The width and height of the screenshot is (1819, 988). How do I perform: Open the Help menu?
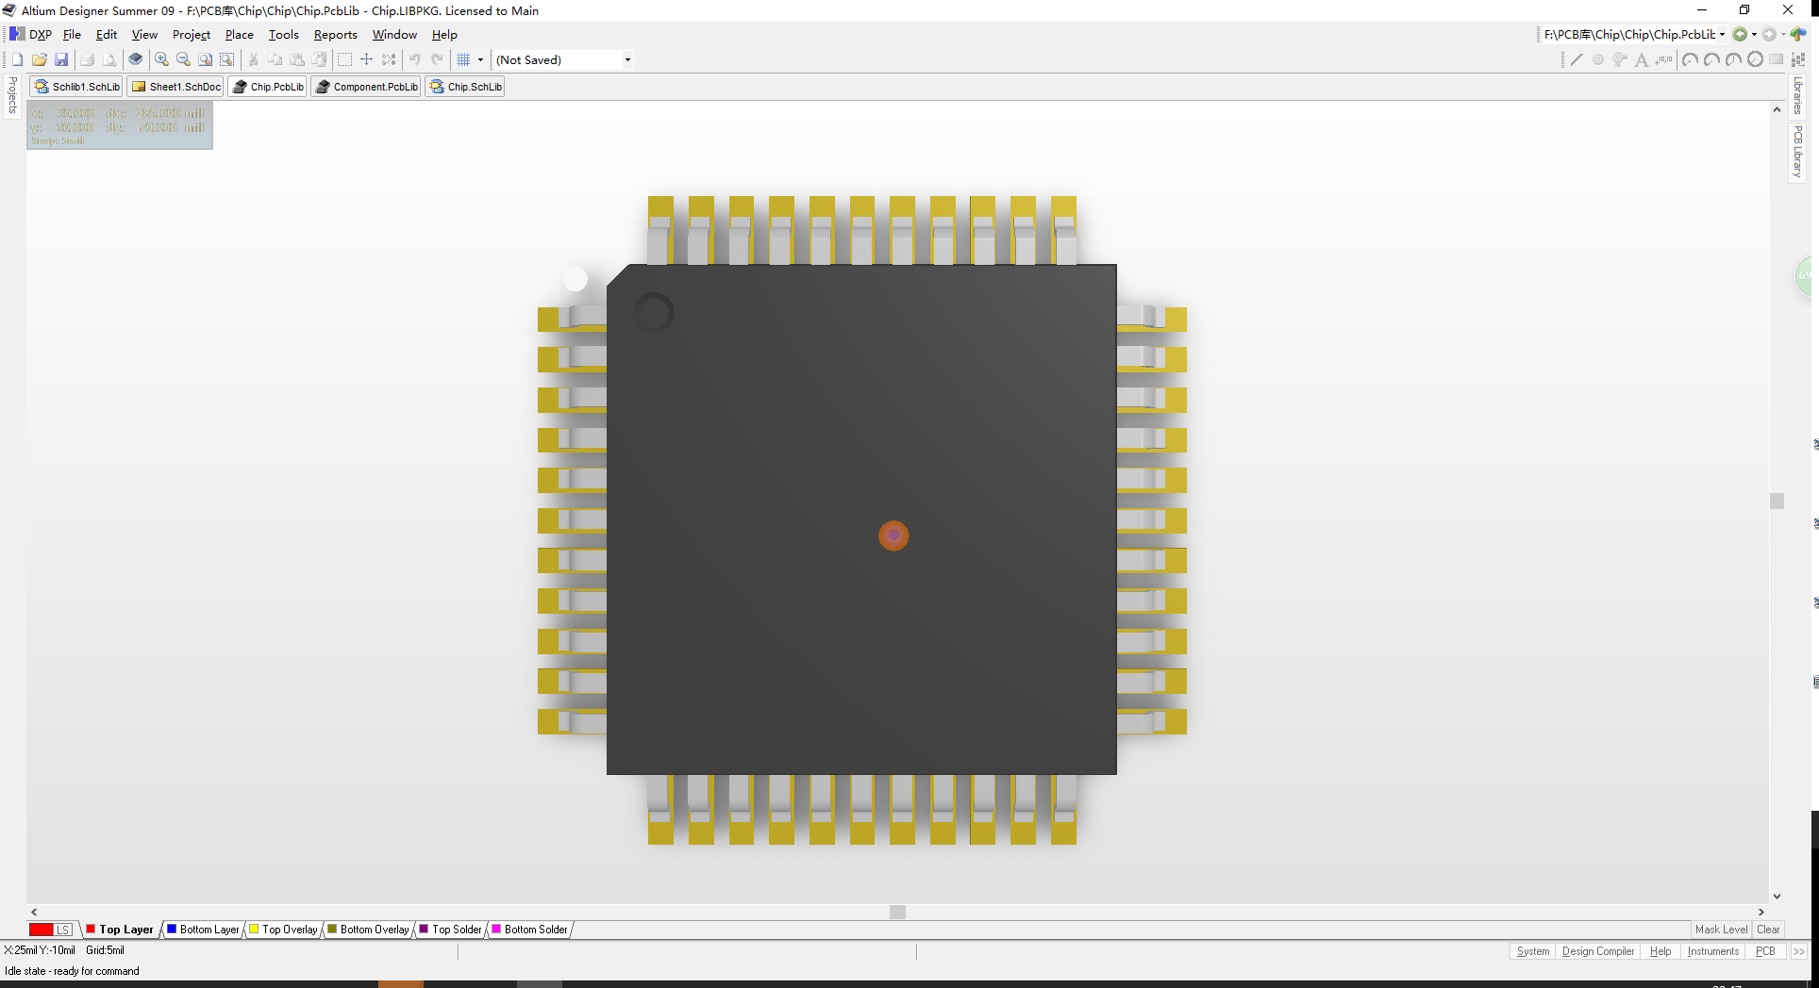point(444,35)
